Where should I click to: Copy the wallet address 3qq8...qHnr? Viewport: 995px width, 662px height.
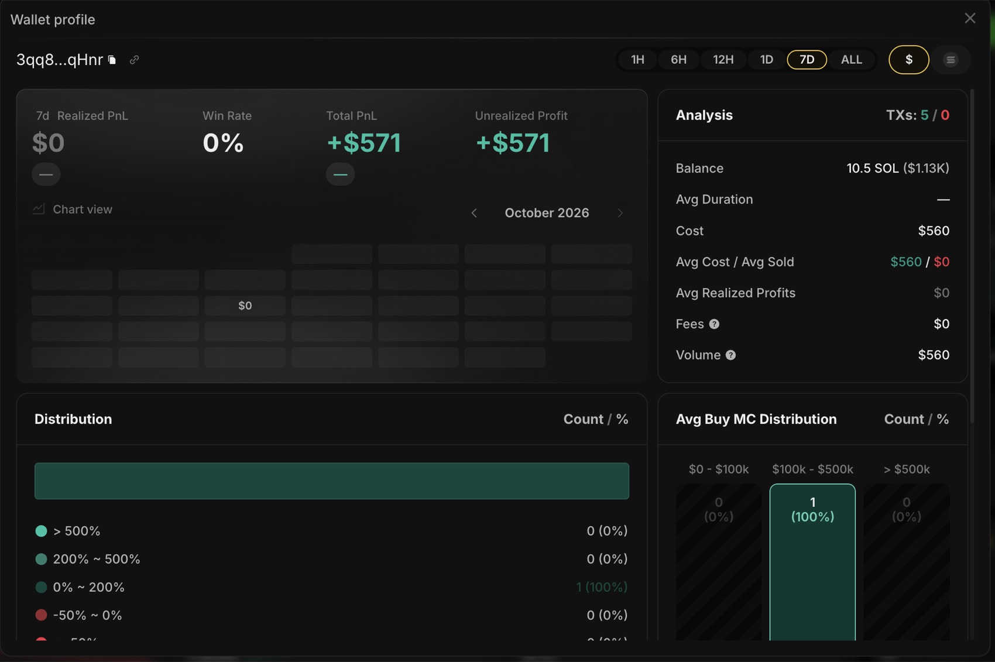click(x=112, y=60)
